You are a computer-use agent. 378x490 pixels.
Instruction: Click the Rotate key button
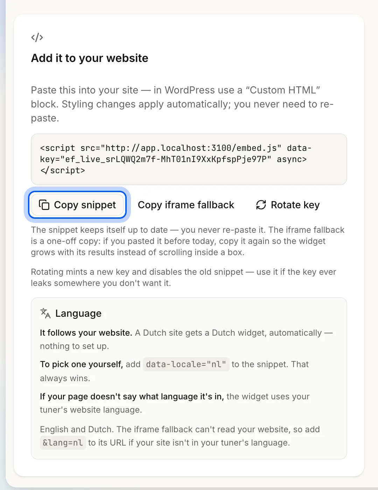[288, 205]
